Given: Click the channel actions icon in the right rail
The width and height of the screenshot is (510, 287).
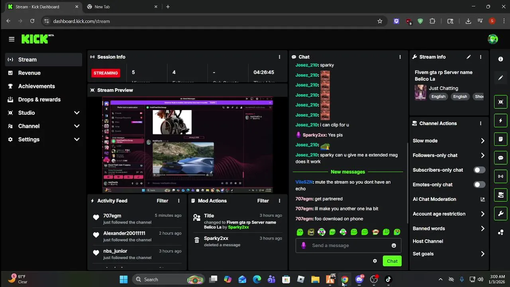Looking at the screenshot, I should pyautogui.click(x=501, y=195).
